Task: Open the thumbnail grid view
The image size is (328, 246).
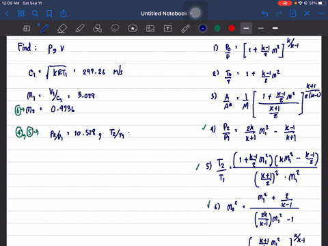Action: [x=21, y=14]
